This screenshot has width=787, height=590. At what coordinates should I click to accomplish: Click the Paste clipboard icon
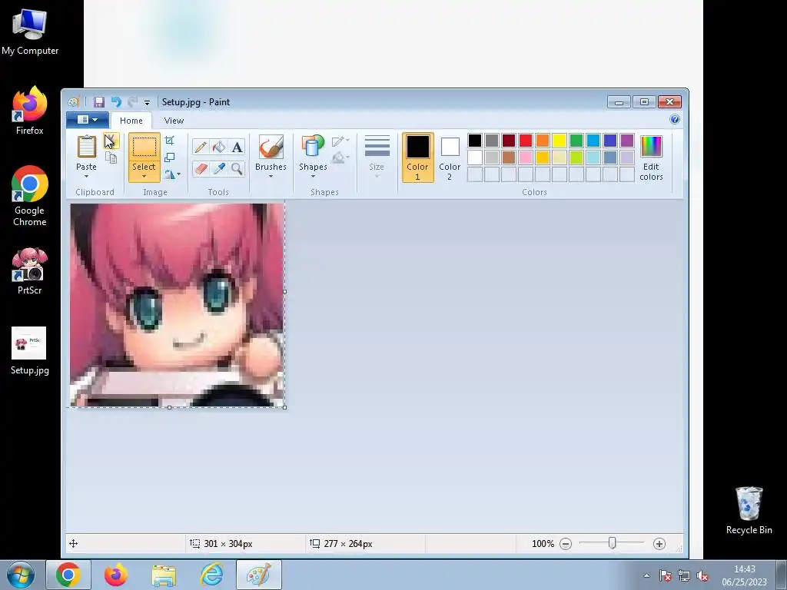click(x=86, y=147)
